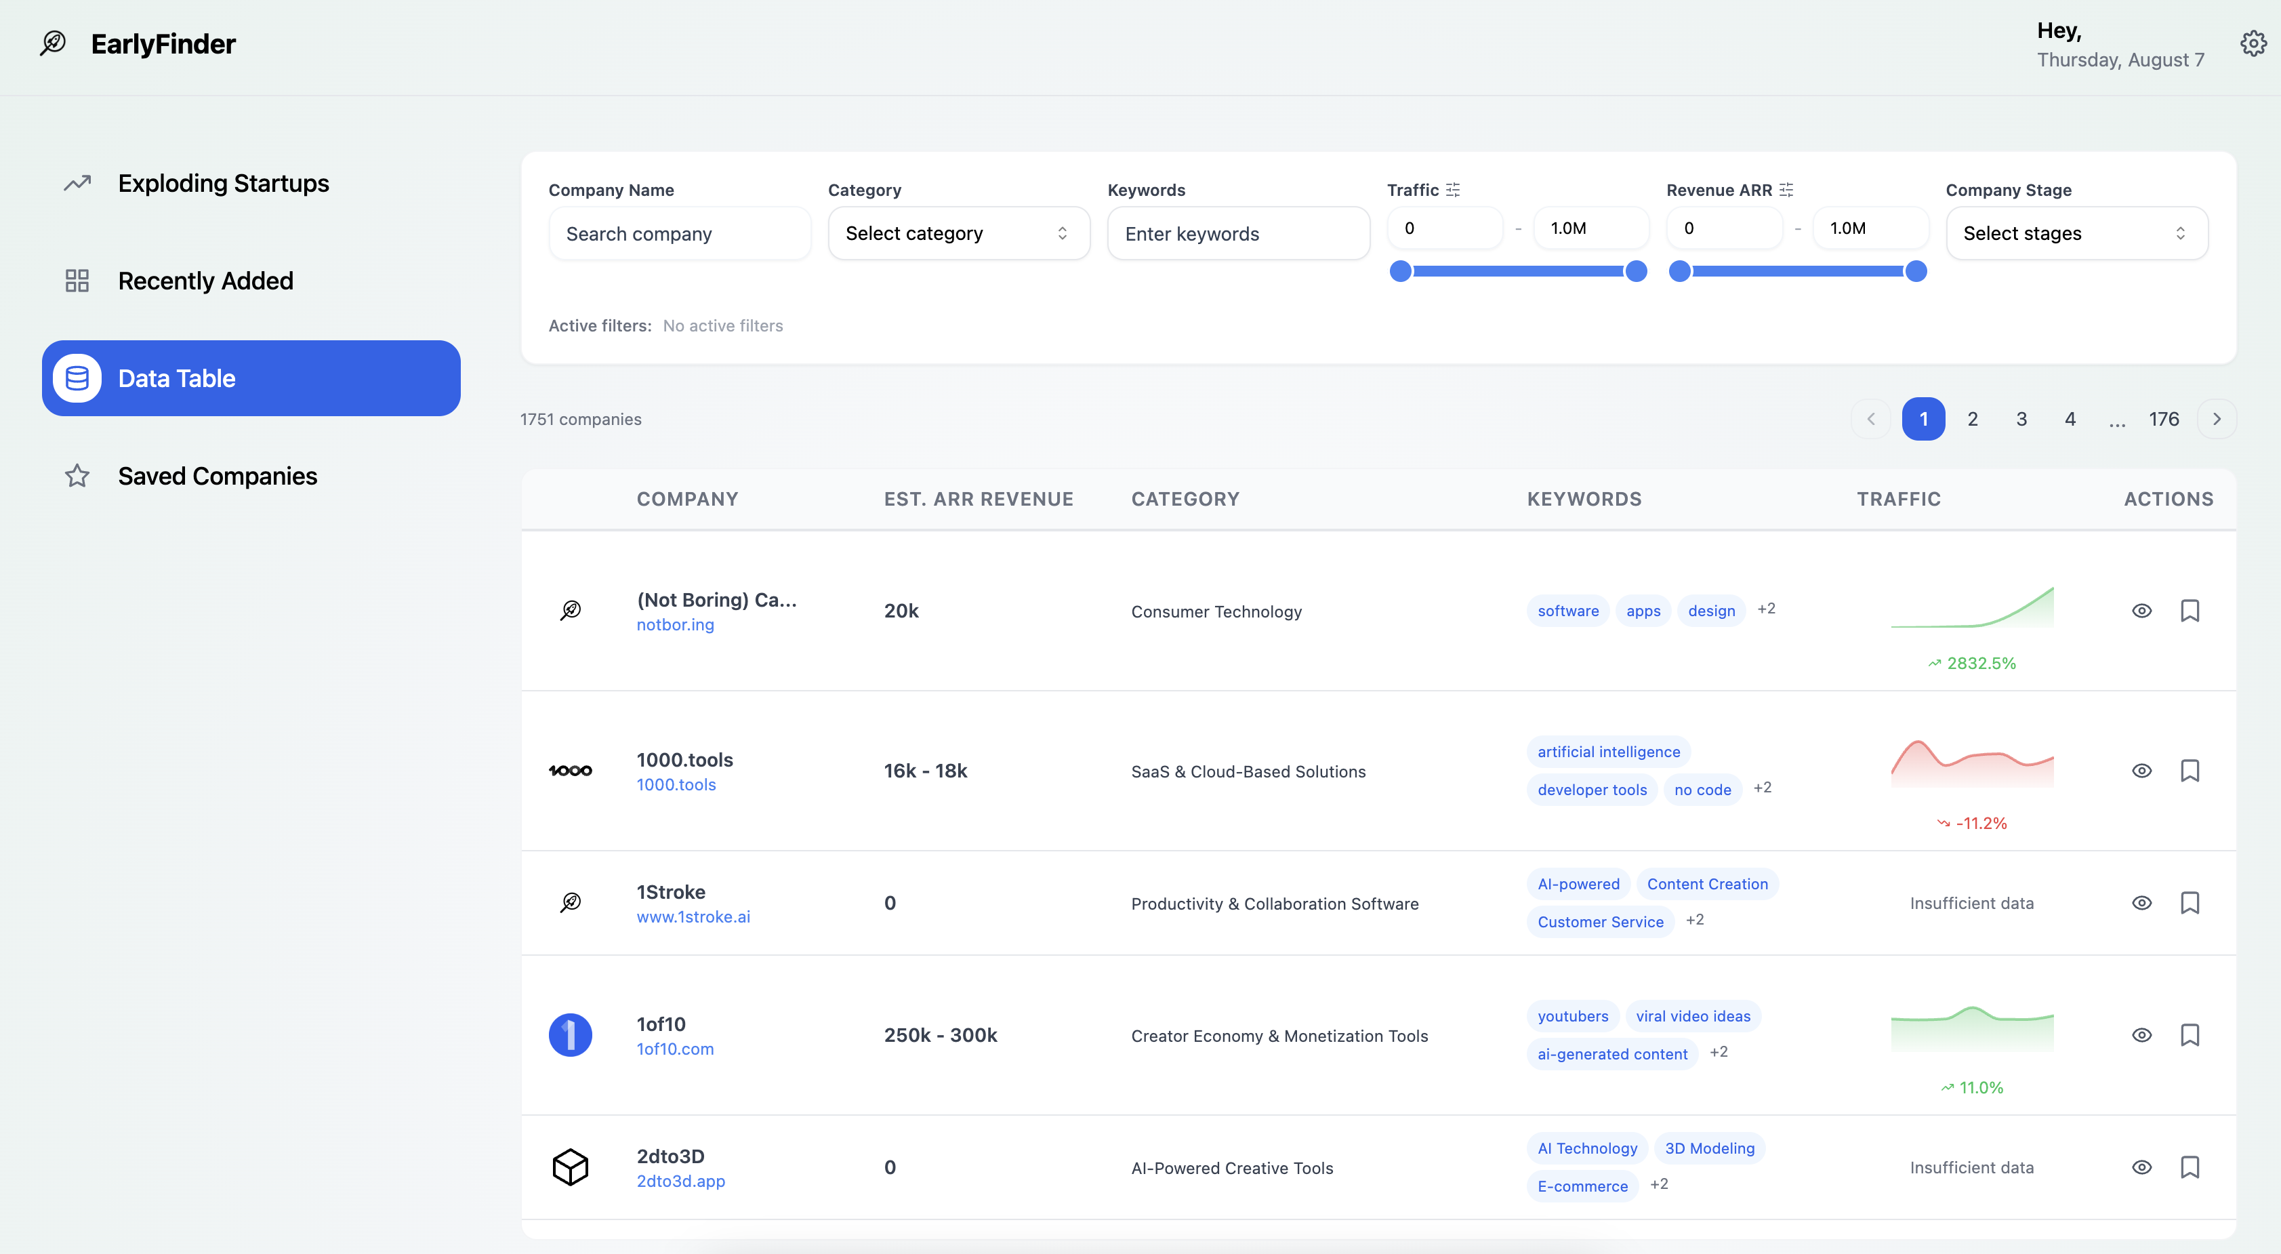This screenshot has width=2281, height=1254.
Task: Open the notbor.ing website link
Action: [675, 624]
